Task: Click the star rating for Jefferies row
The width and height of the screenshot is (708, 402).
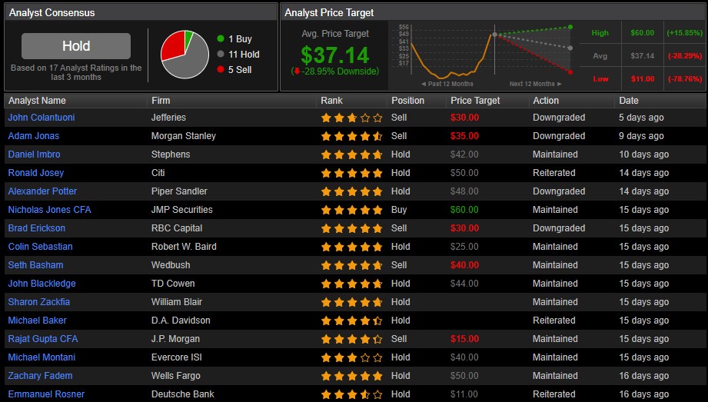Action: [352, 118]
